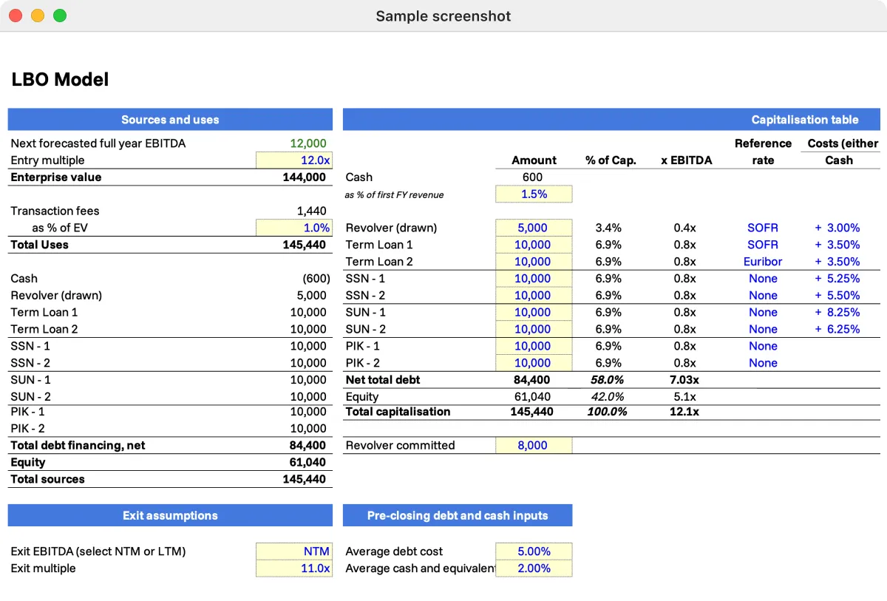Click the Exit assumptions section header

[170, 515]
